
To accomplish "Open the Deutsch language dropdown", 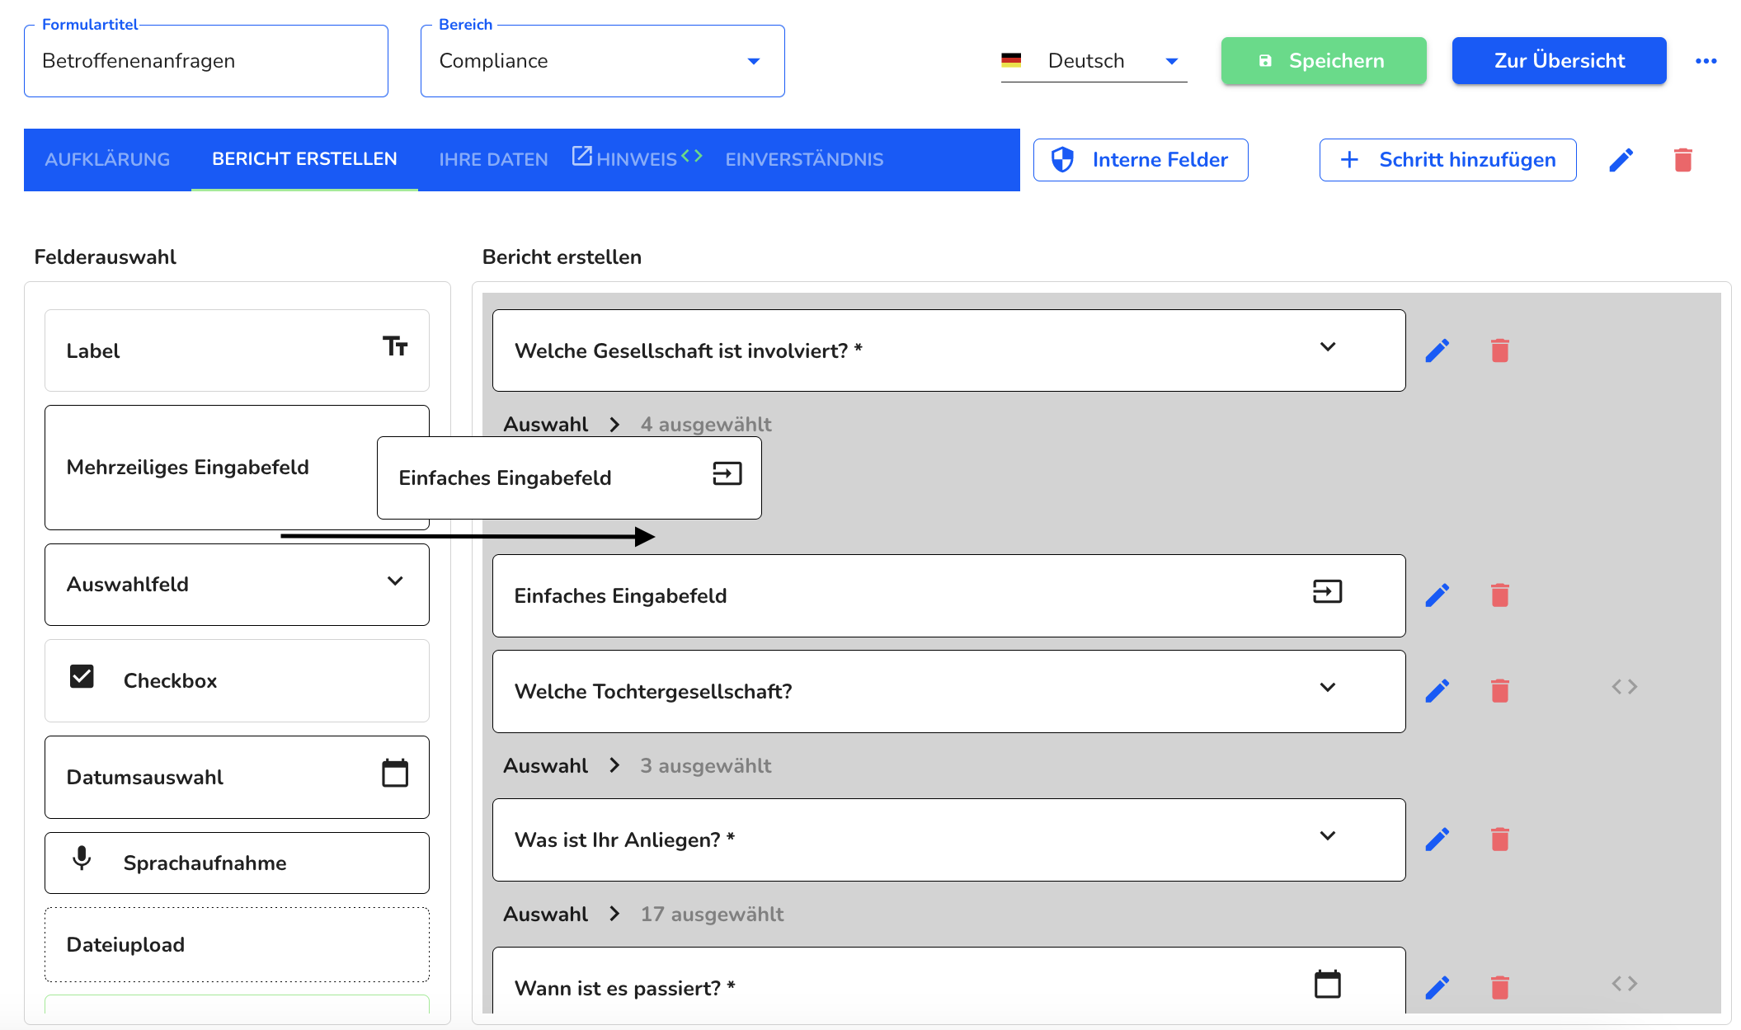I will click(x=1094, y=61).
